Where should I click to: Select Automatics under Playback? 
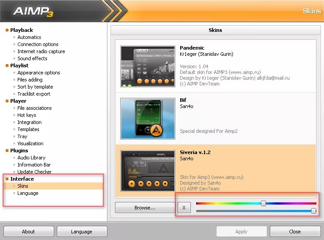tap(29, 37)
